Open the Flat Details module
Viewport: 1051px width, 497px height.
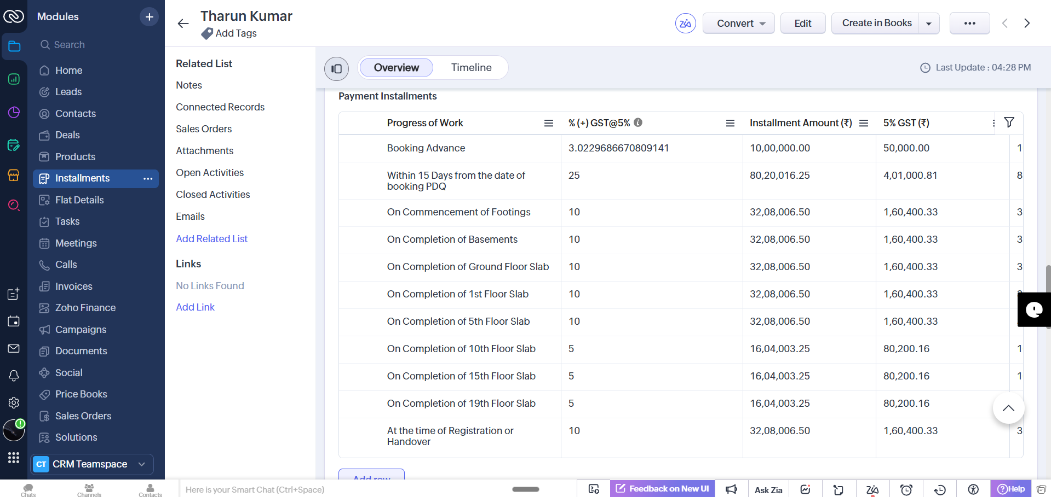pyautogui.click(x=79, y=200)
